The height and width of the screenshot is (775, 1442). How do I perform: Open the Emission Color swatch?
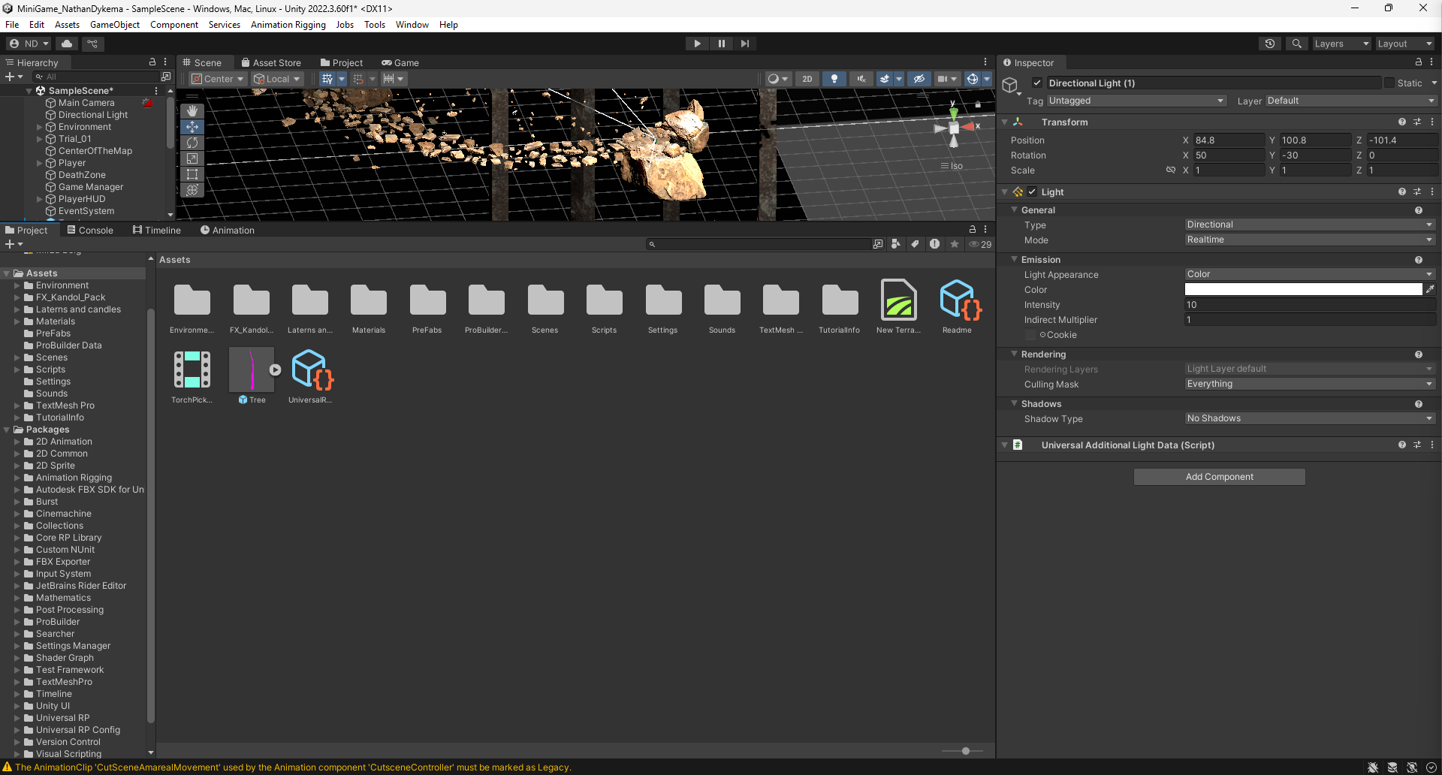1305,289
